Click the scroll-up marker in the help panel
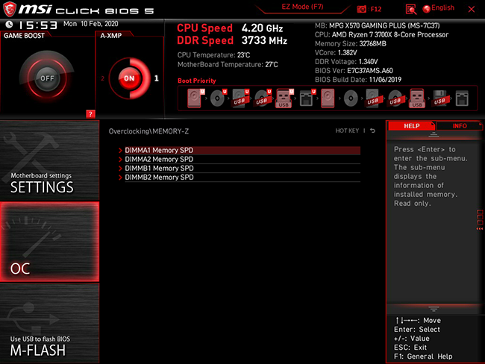 434,134
